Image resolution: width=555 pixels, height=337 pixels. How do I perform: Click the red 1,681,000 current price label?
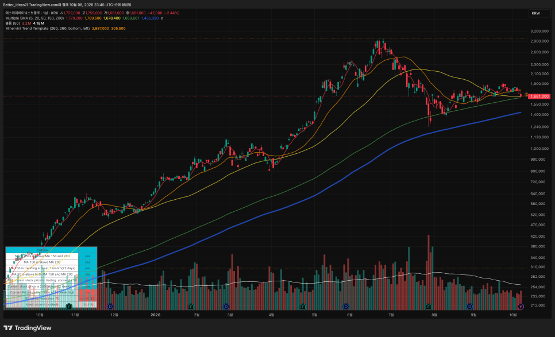pos(539,96)
